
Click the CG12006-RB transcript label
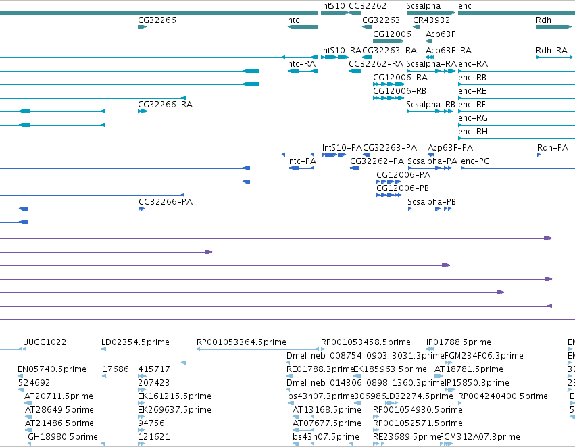[x=400, y=91]
